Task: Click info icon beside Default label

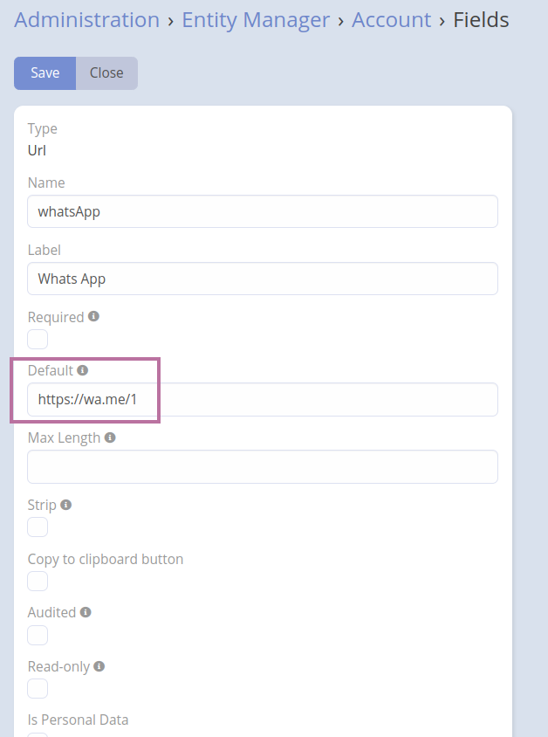Action: point(83,370)
